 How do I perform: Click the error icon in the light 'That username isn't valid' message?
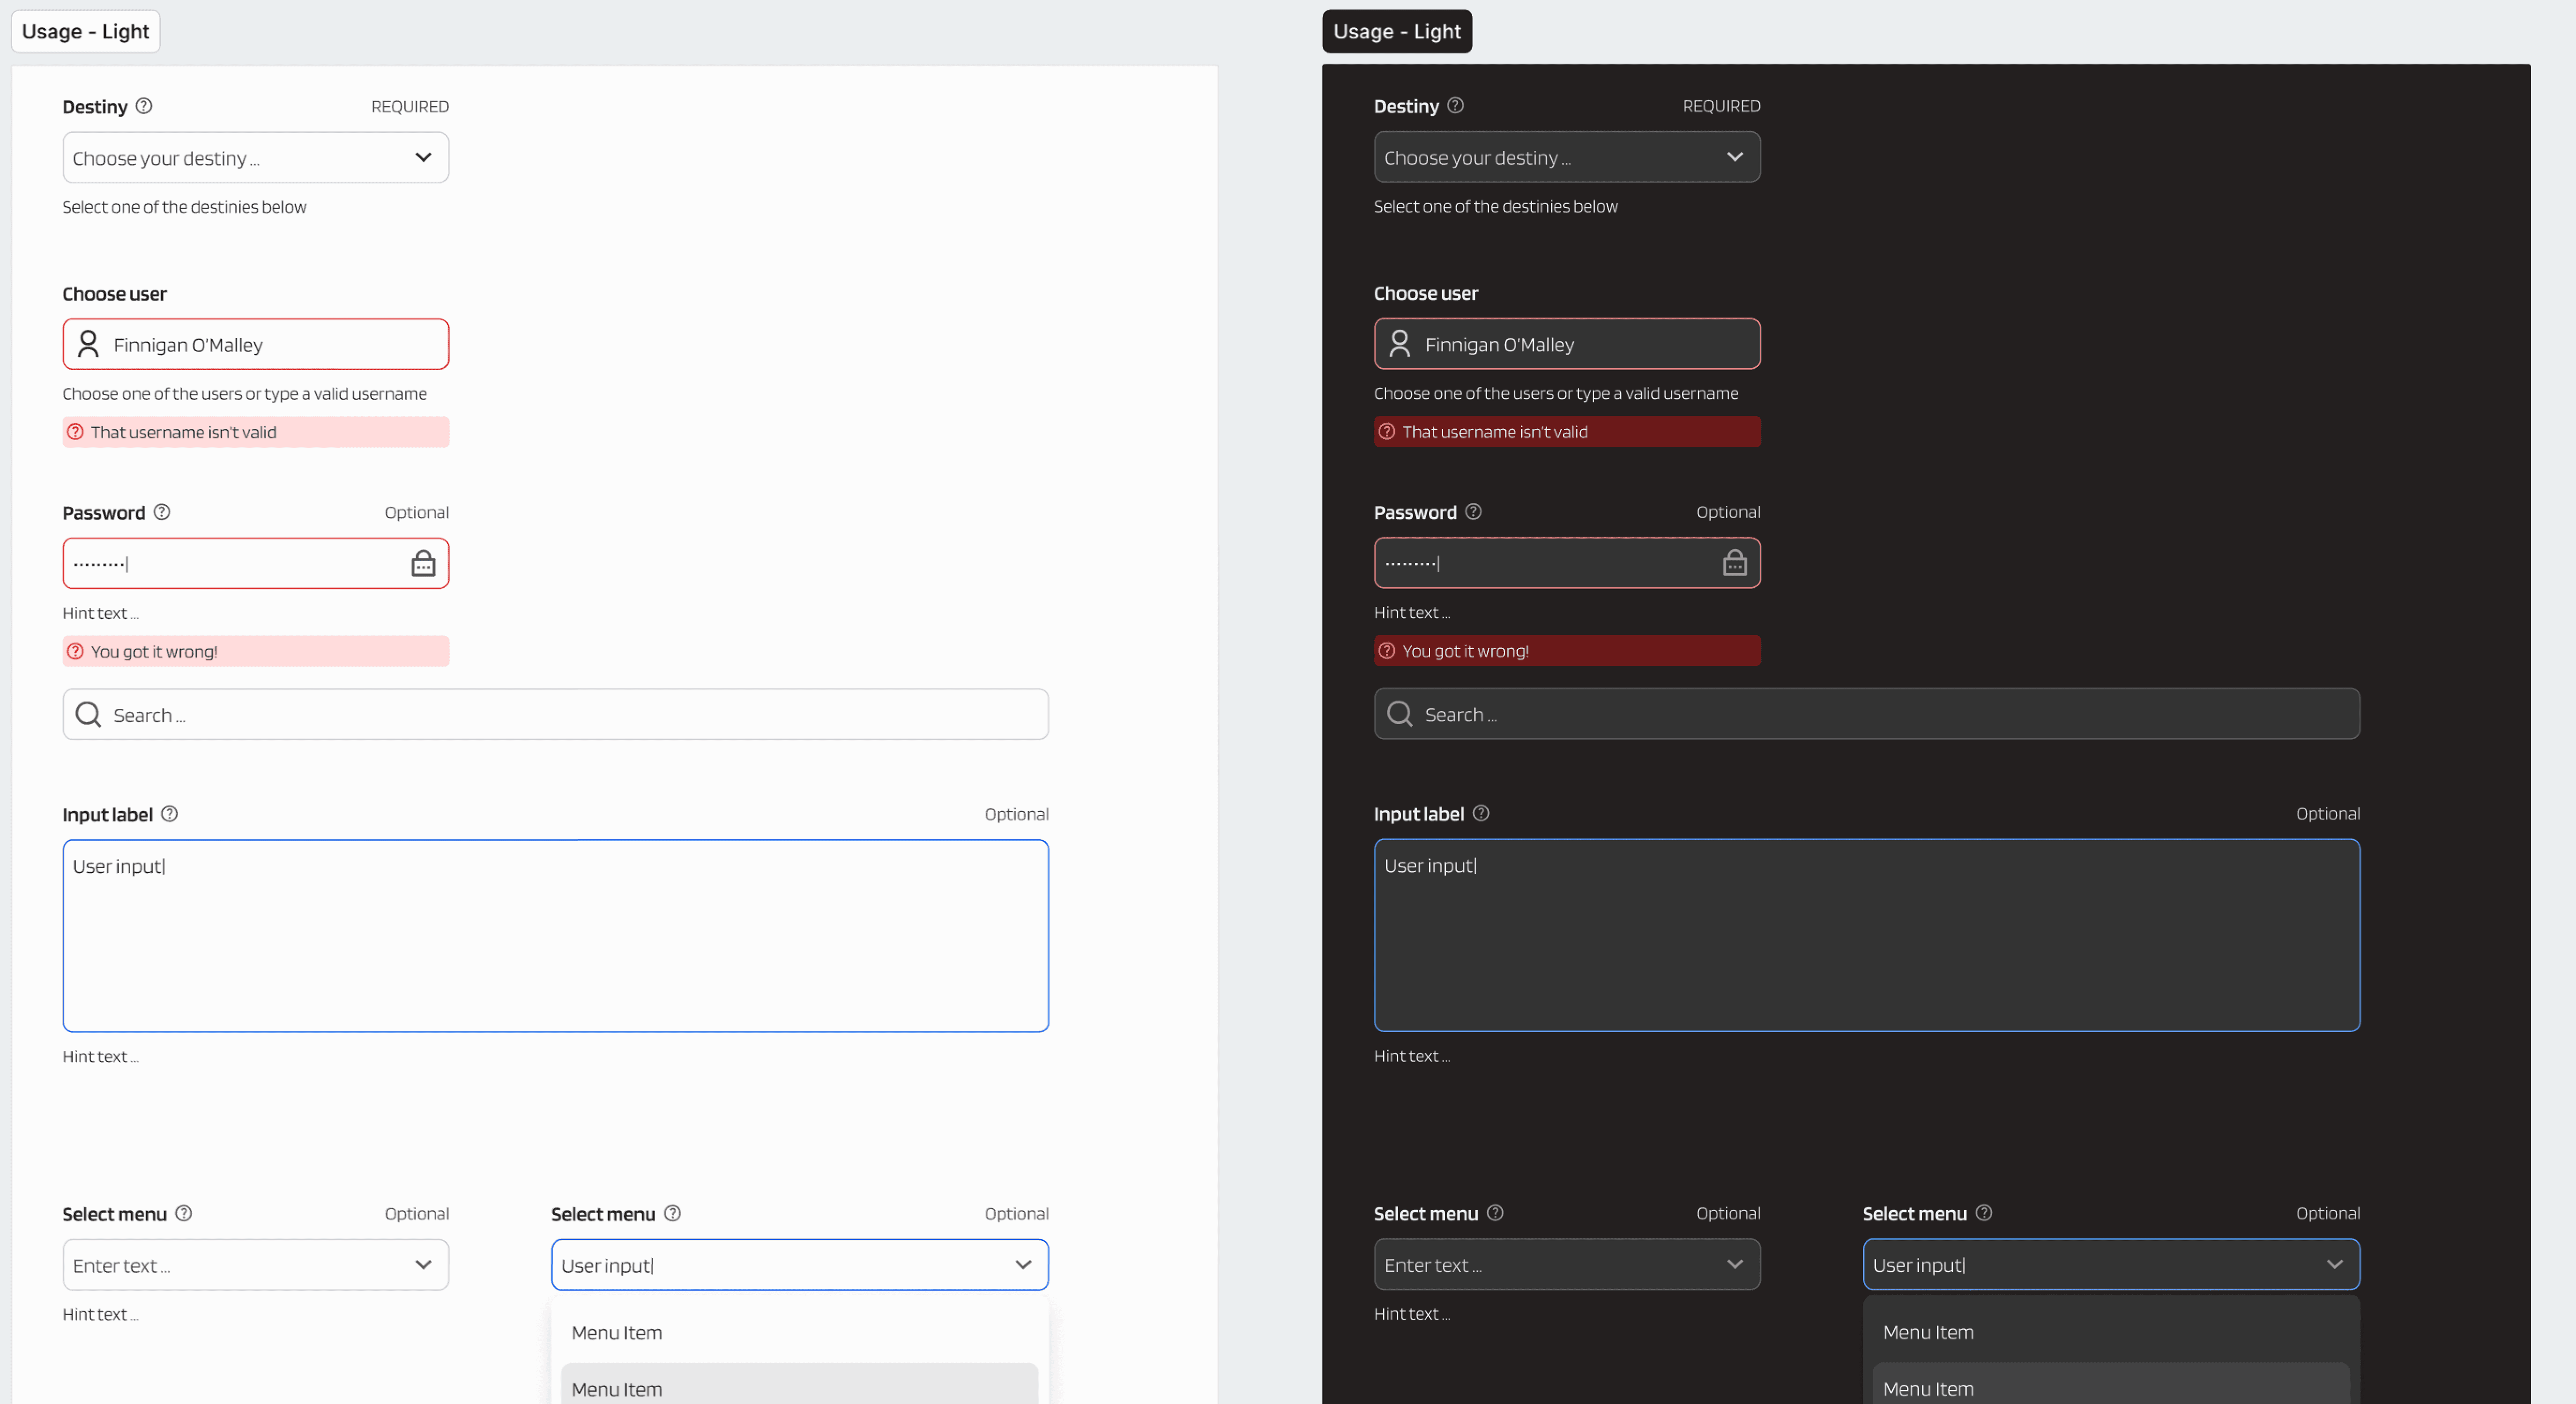click(x=75, y=432)
